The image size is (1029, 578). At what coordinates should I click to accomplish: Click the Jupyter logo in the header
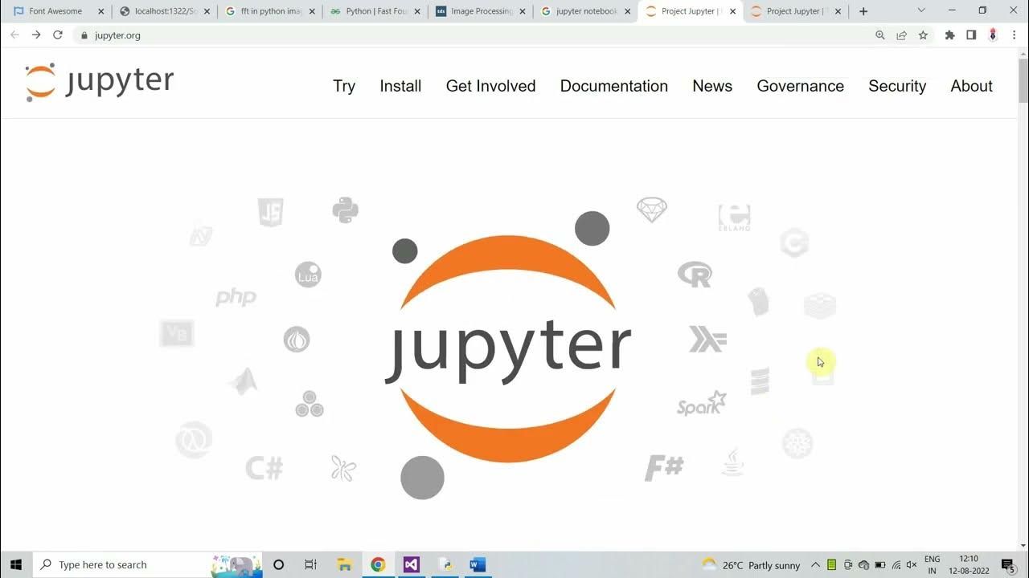99,82
